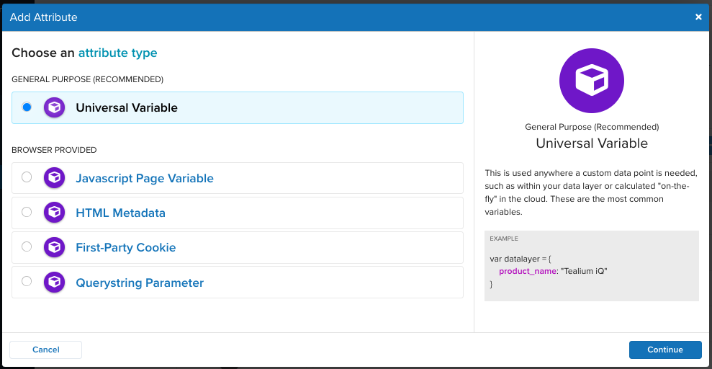Select the Querystring Parameter radio button
Viewport: 712px width, 369px height.
(27, 282)
